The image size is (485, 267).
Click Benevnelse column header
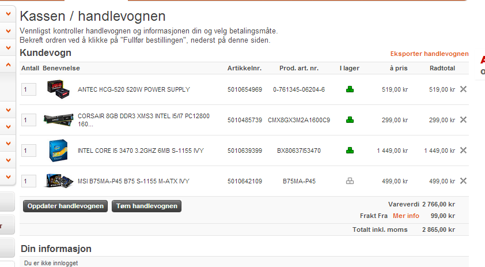pyautogui.click(x=61, y=68)
